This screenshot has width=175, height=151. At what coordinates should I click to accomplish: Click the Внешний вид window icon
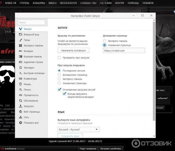20,34
